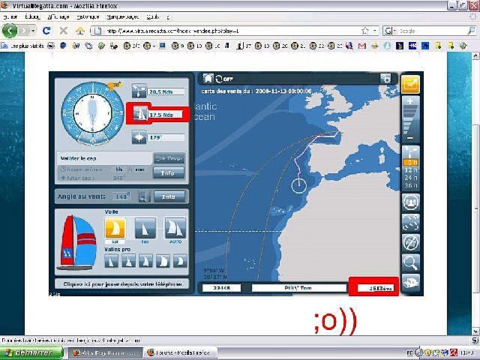The height and width of the screenshot is (360, 480).
Task: Click the phone play link at panel bottom
Action: click(122, 284)
